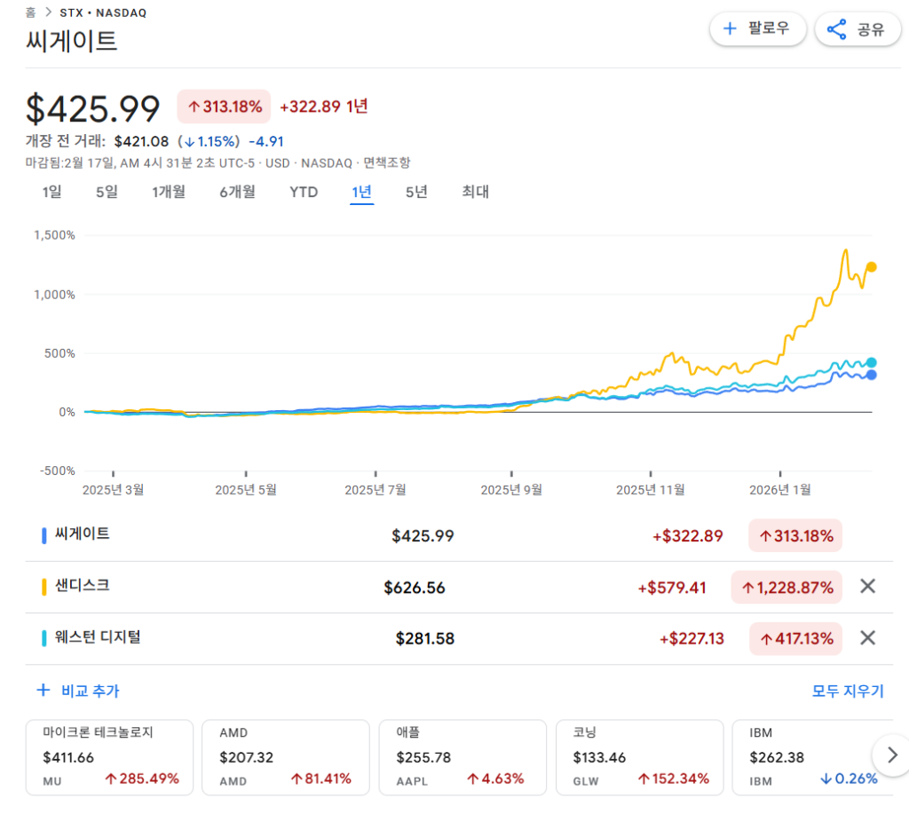The height and width of the screenshot is (822, 909).
Task: Click the yellow 샌디스크 endpoint dot on chart
Action: pyautogui.click(x=872, y=267)
